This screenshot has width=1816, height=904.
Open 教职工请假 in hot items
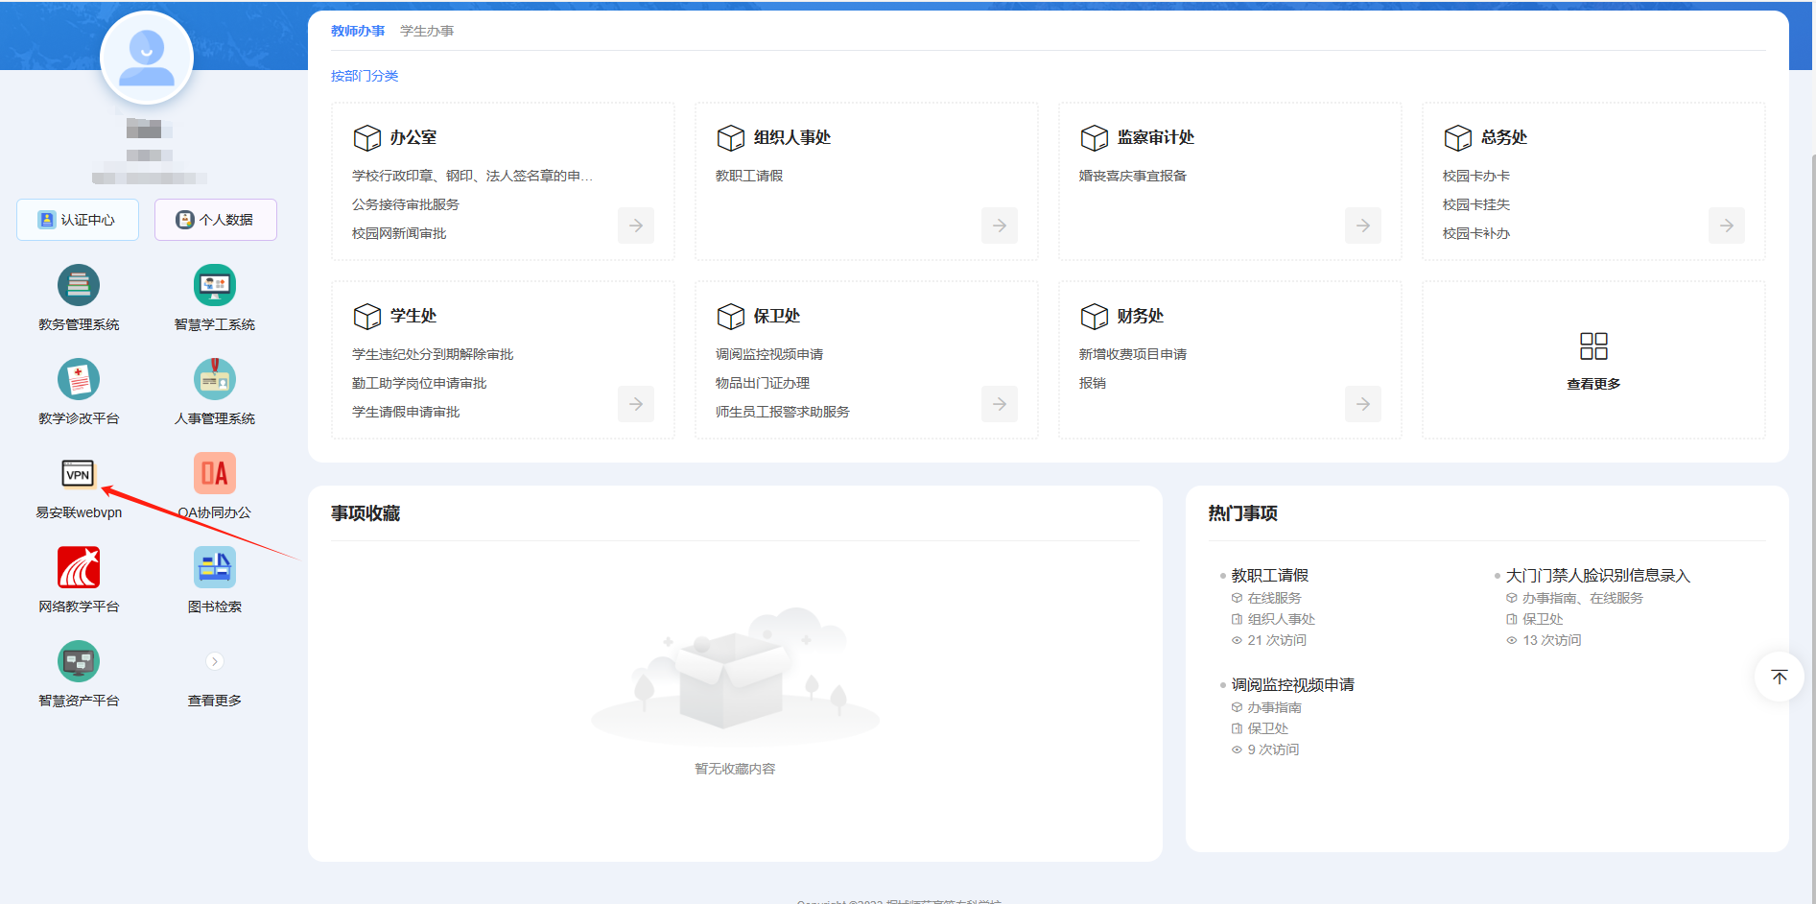coord(1269,576)
